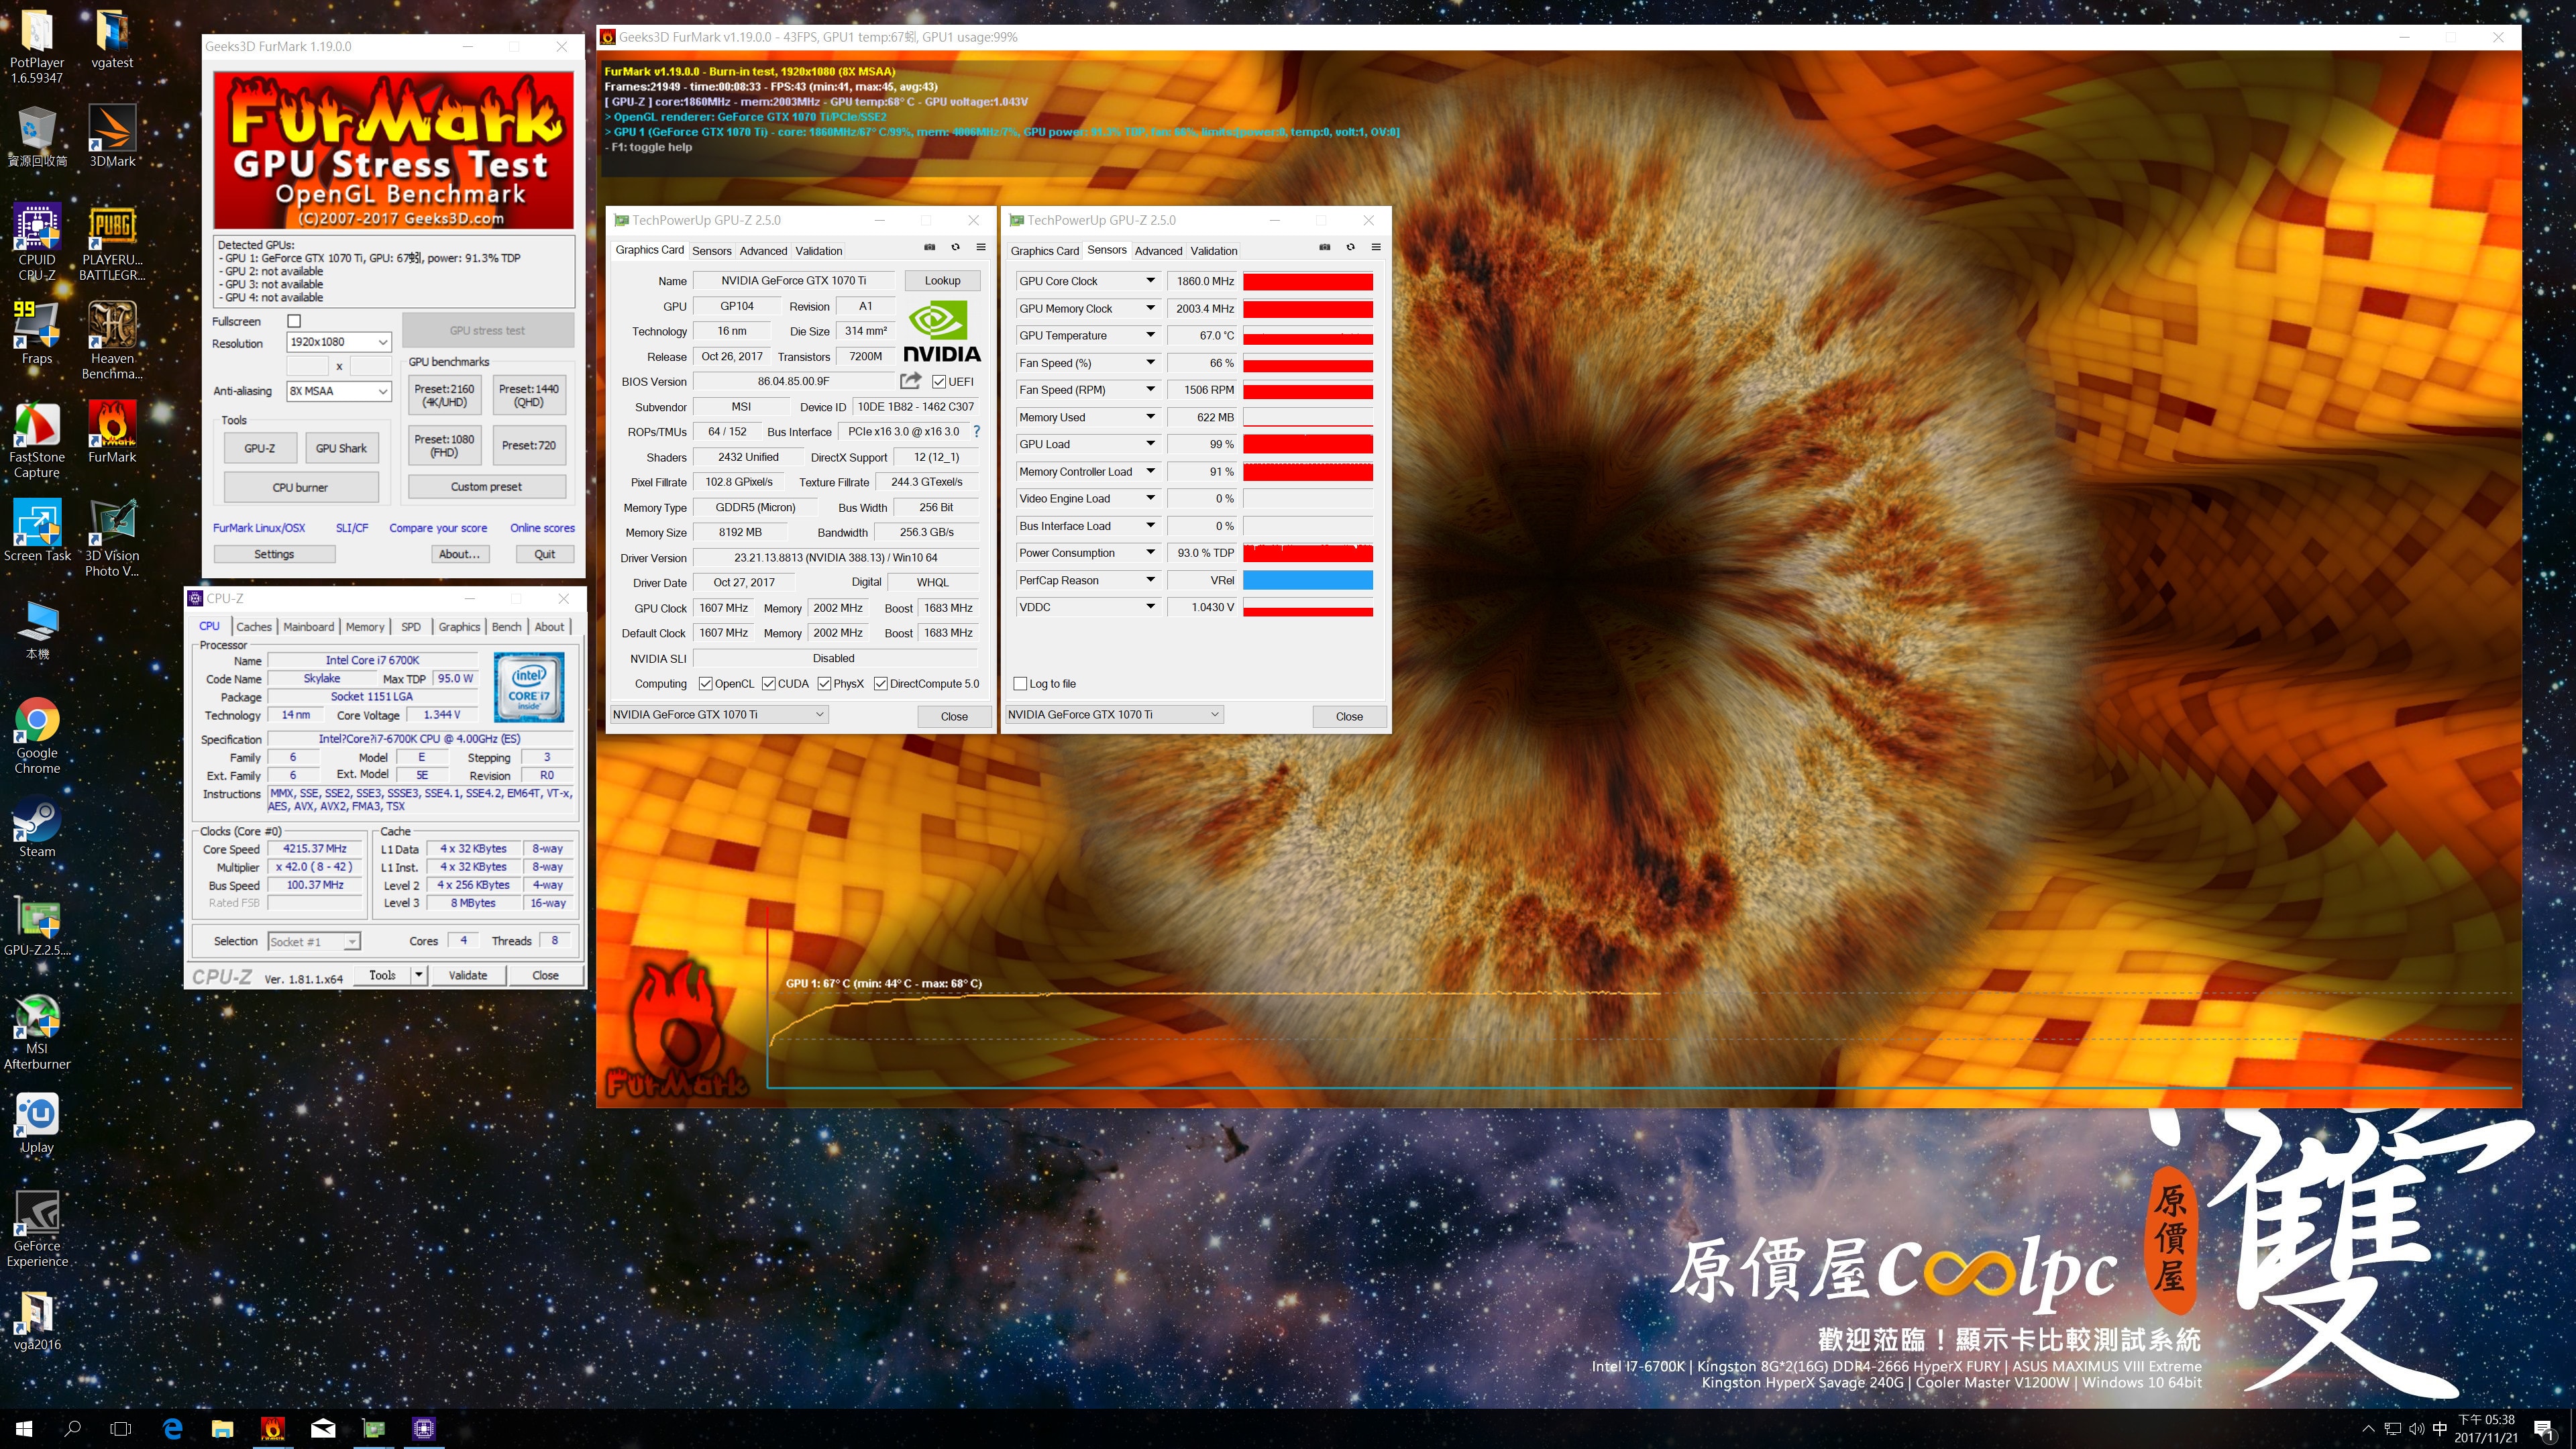Switch to the Caches tab in CPU-Z
Screen dimensions: 2576x1449
pyautogui.click(x=254, y=627)
